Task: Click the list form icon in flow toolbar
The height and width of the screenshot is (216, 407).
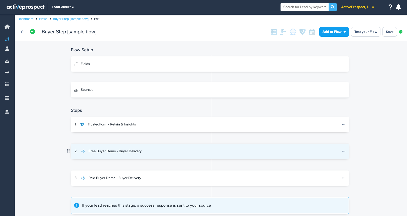Action: pos(274,32)
